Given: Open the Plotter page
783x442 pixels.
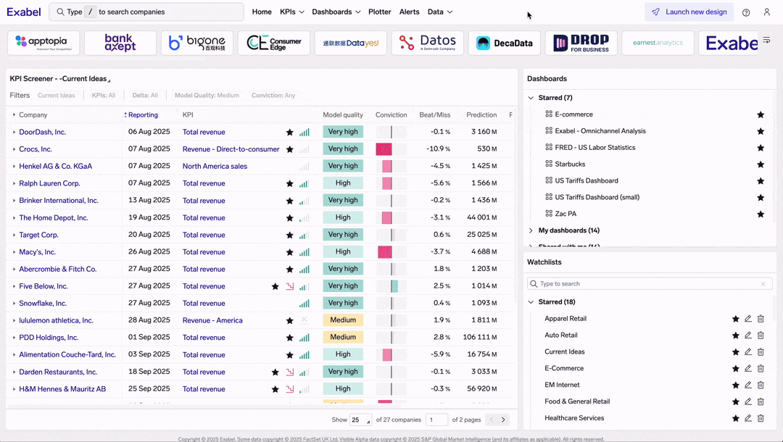Looking at the screenshot, I should tap(379, 12).
